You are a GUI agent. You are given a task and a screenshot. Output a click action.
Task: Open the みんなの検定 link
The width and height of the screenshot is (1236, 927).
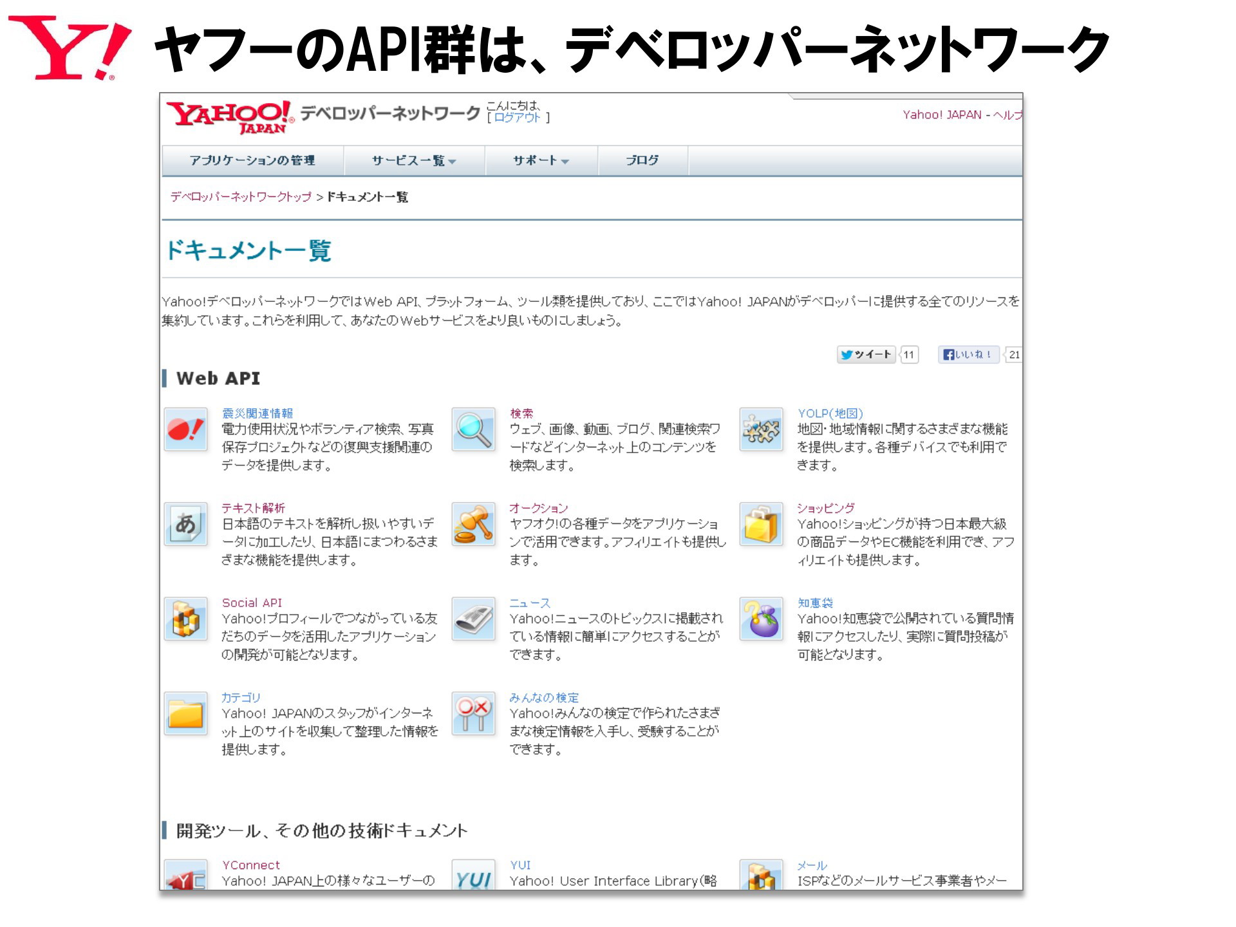click(x=545, y=697)
